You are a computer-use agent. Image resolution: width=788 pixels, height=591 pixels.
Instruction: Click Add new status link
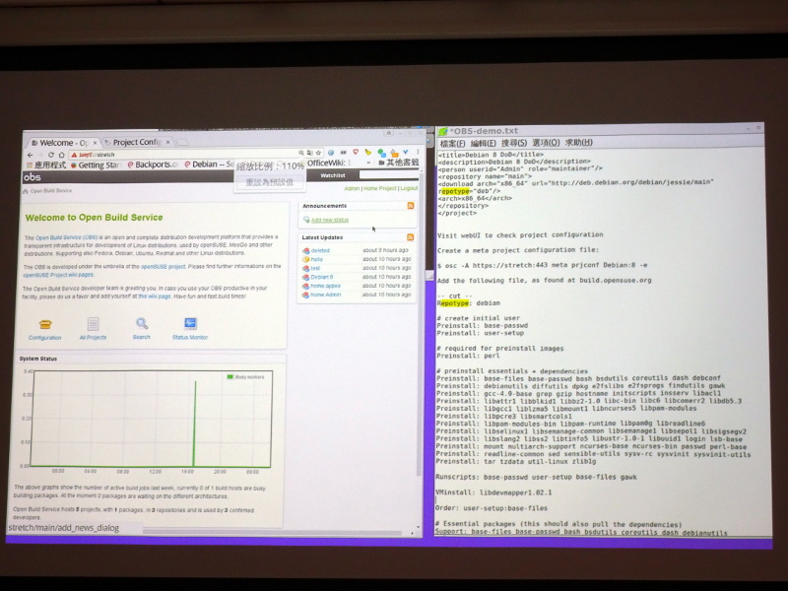pyautogui.click(x=330, y=220)
